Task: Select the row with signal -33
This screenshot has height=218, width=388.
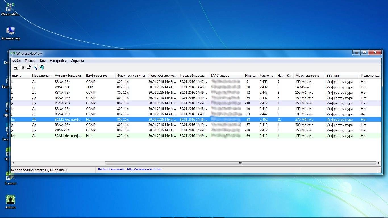Action: pos(196,114)
